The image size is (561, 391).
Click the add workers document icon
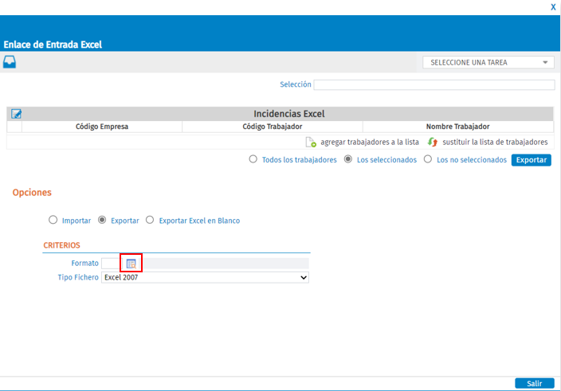coord(311,143)
